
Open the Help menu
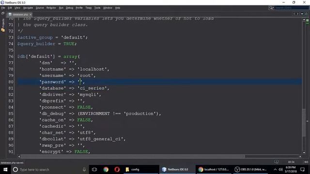[118, 8]
